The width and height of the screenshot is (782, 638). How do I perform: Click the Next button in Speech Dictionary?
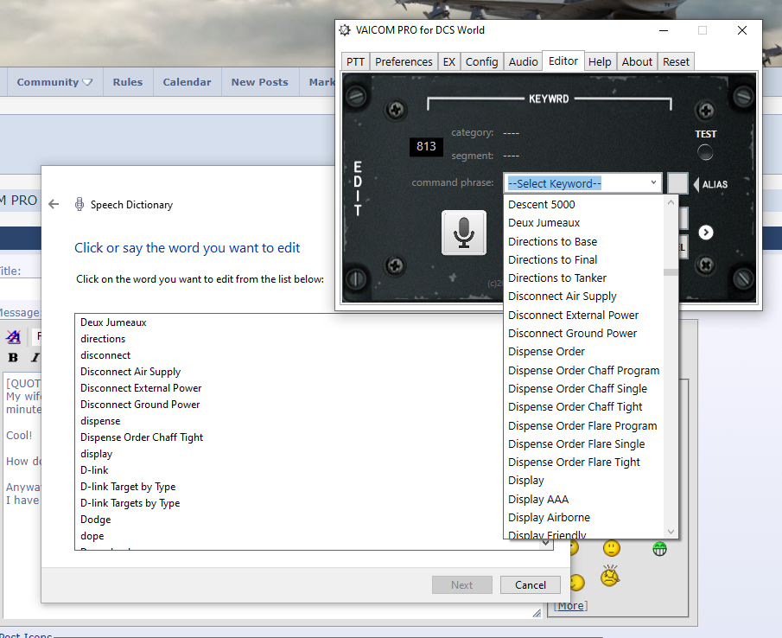pos(461,584)
